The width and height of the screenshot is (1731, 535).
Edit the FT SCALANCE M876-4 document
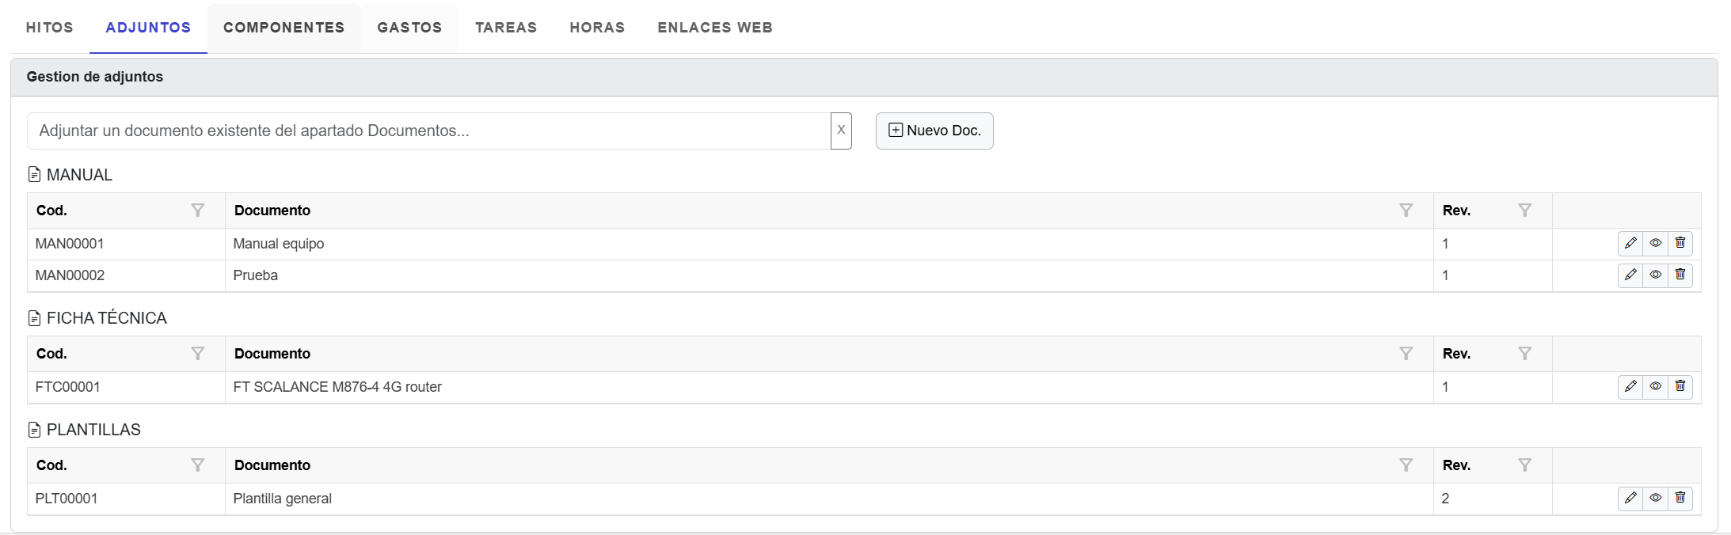(x=1630, y=386)
